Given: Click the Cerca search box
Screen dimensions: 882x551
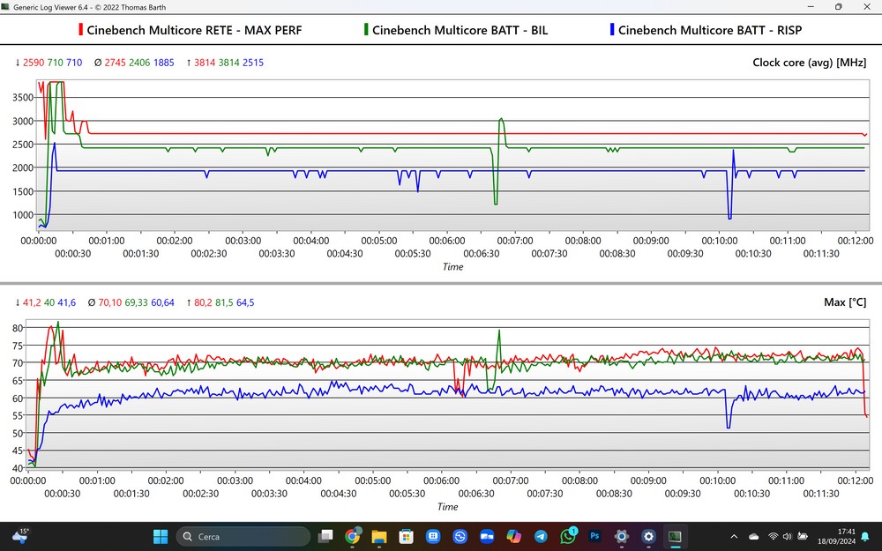Looking at the screenshot, I should [243, 536].
